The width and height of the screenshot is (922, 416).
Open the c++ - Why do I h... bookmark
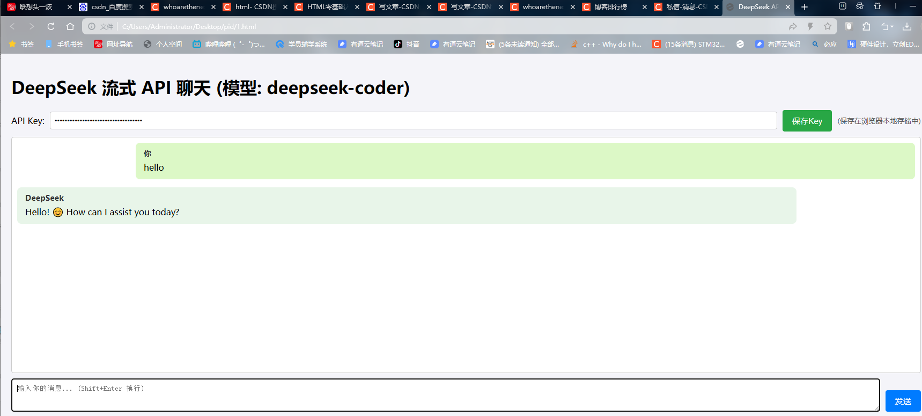coord(606,44)
